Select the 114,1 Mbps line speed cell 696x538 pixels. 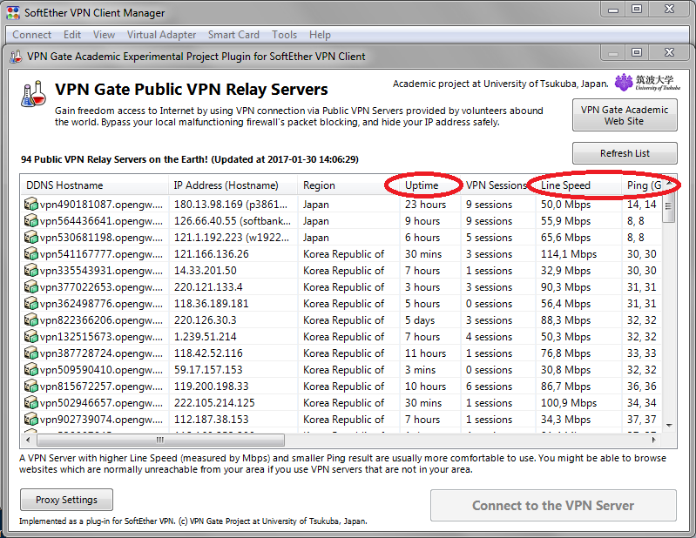578,254
